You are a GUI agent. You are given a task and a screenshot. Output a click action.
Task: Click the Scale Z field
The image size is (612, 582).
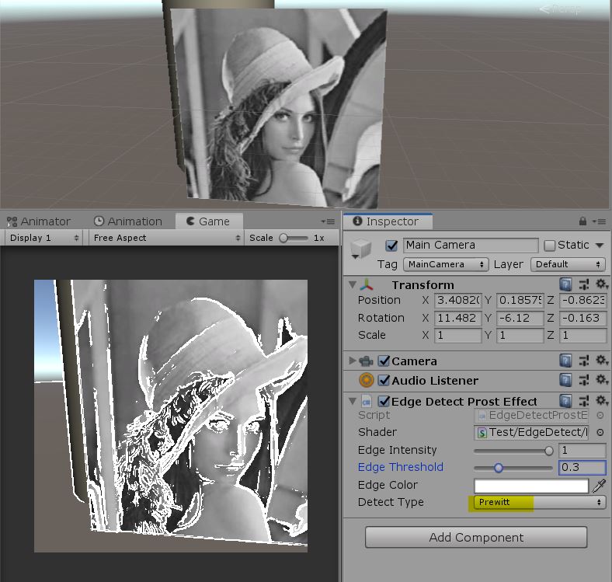coord(582,336)
